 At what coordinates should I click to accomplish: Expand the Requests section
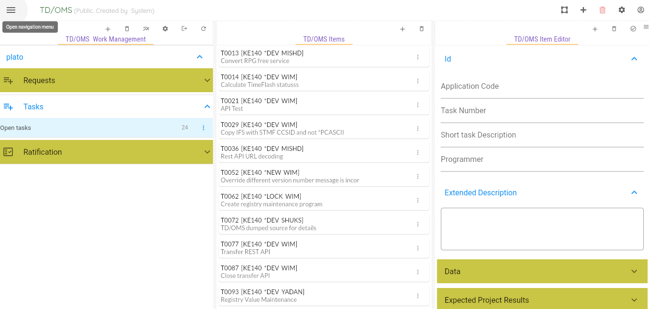[207, 80]
